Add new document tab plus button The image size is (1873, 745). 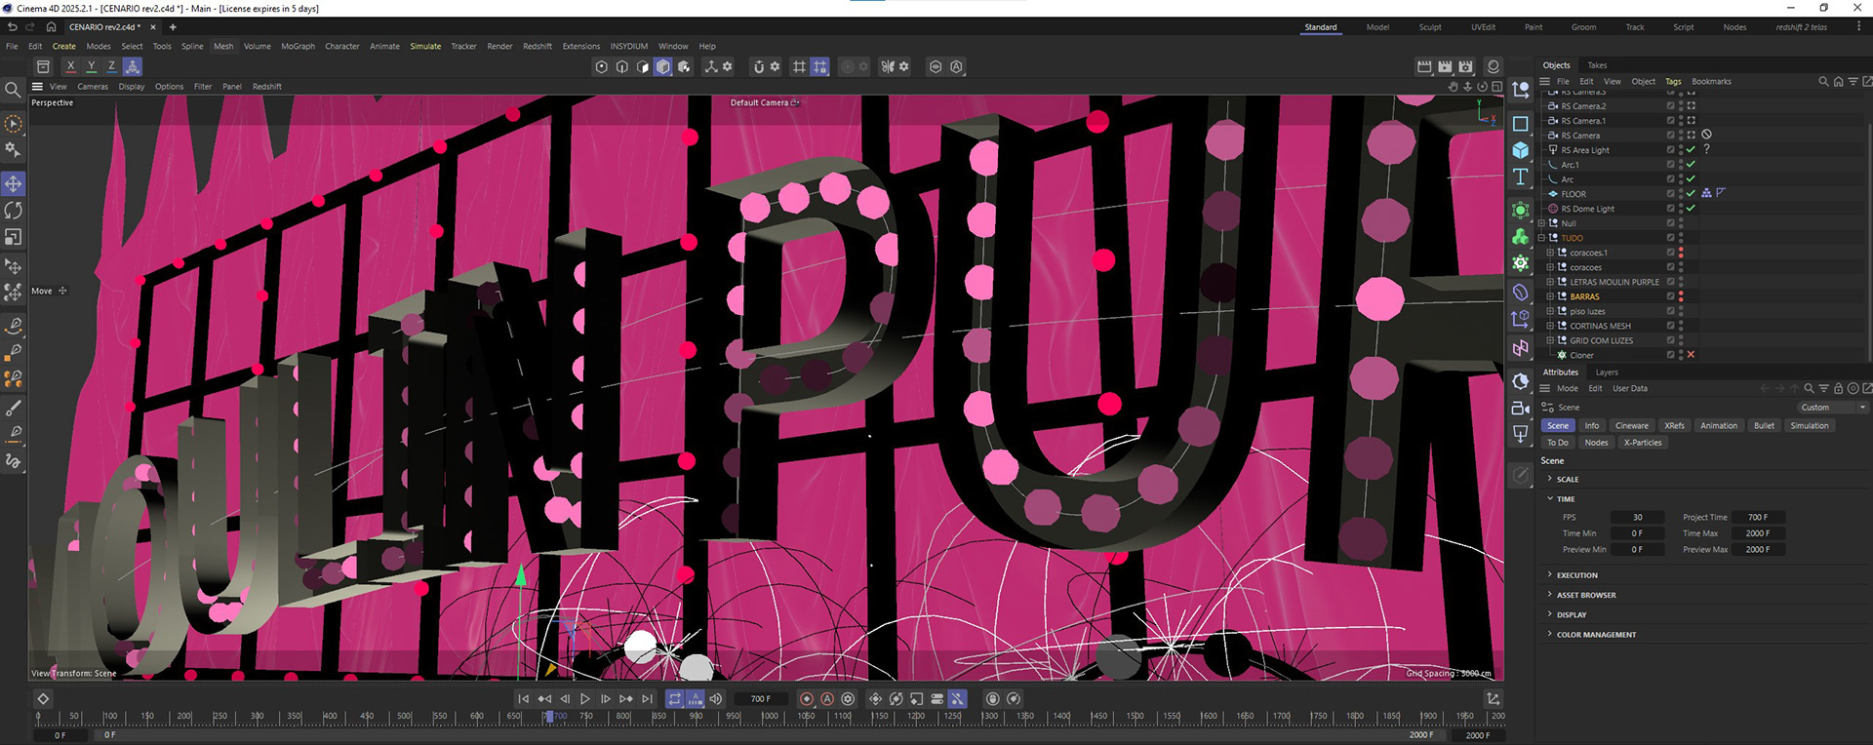coord(173,27)
